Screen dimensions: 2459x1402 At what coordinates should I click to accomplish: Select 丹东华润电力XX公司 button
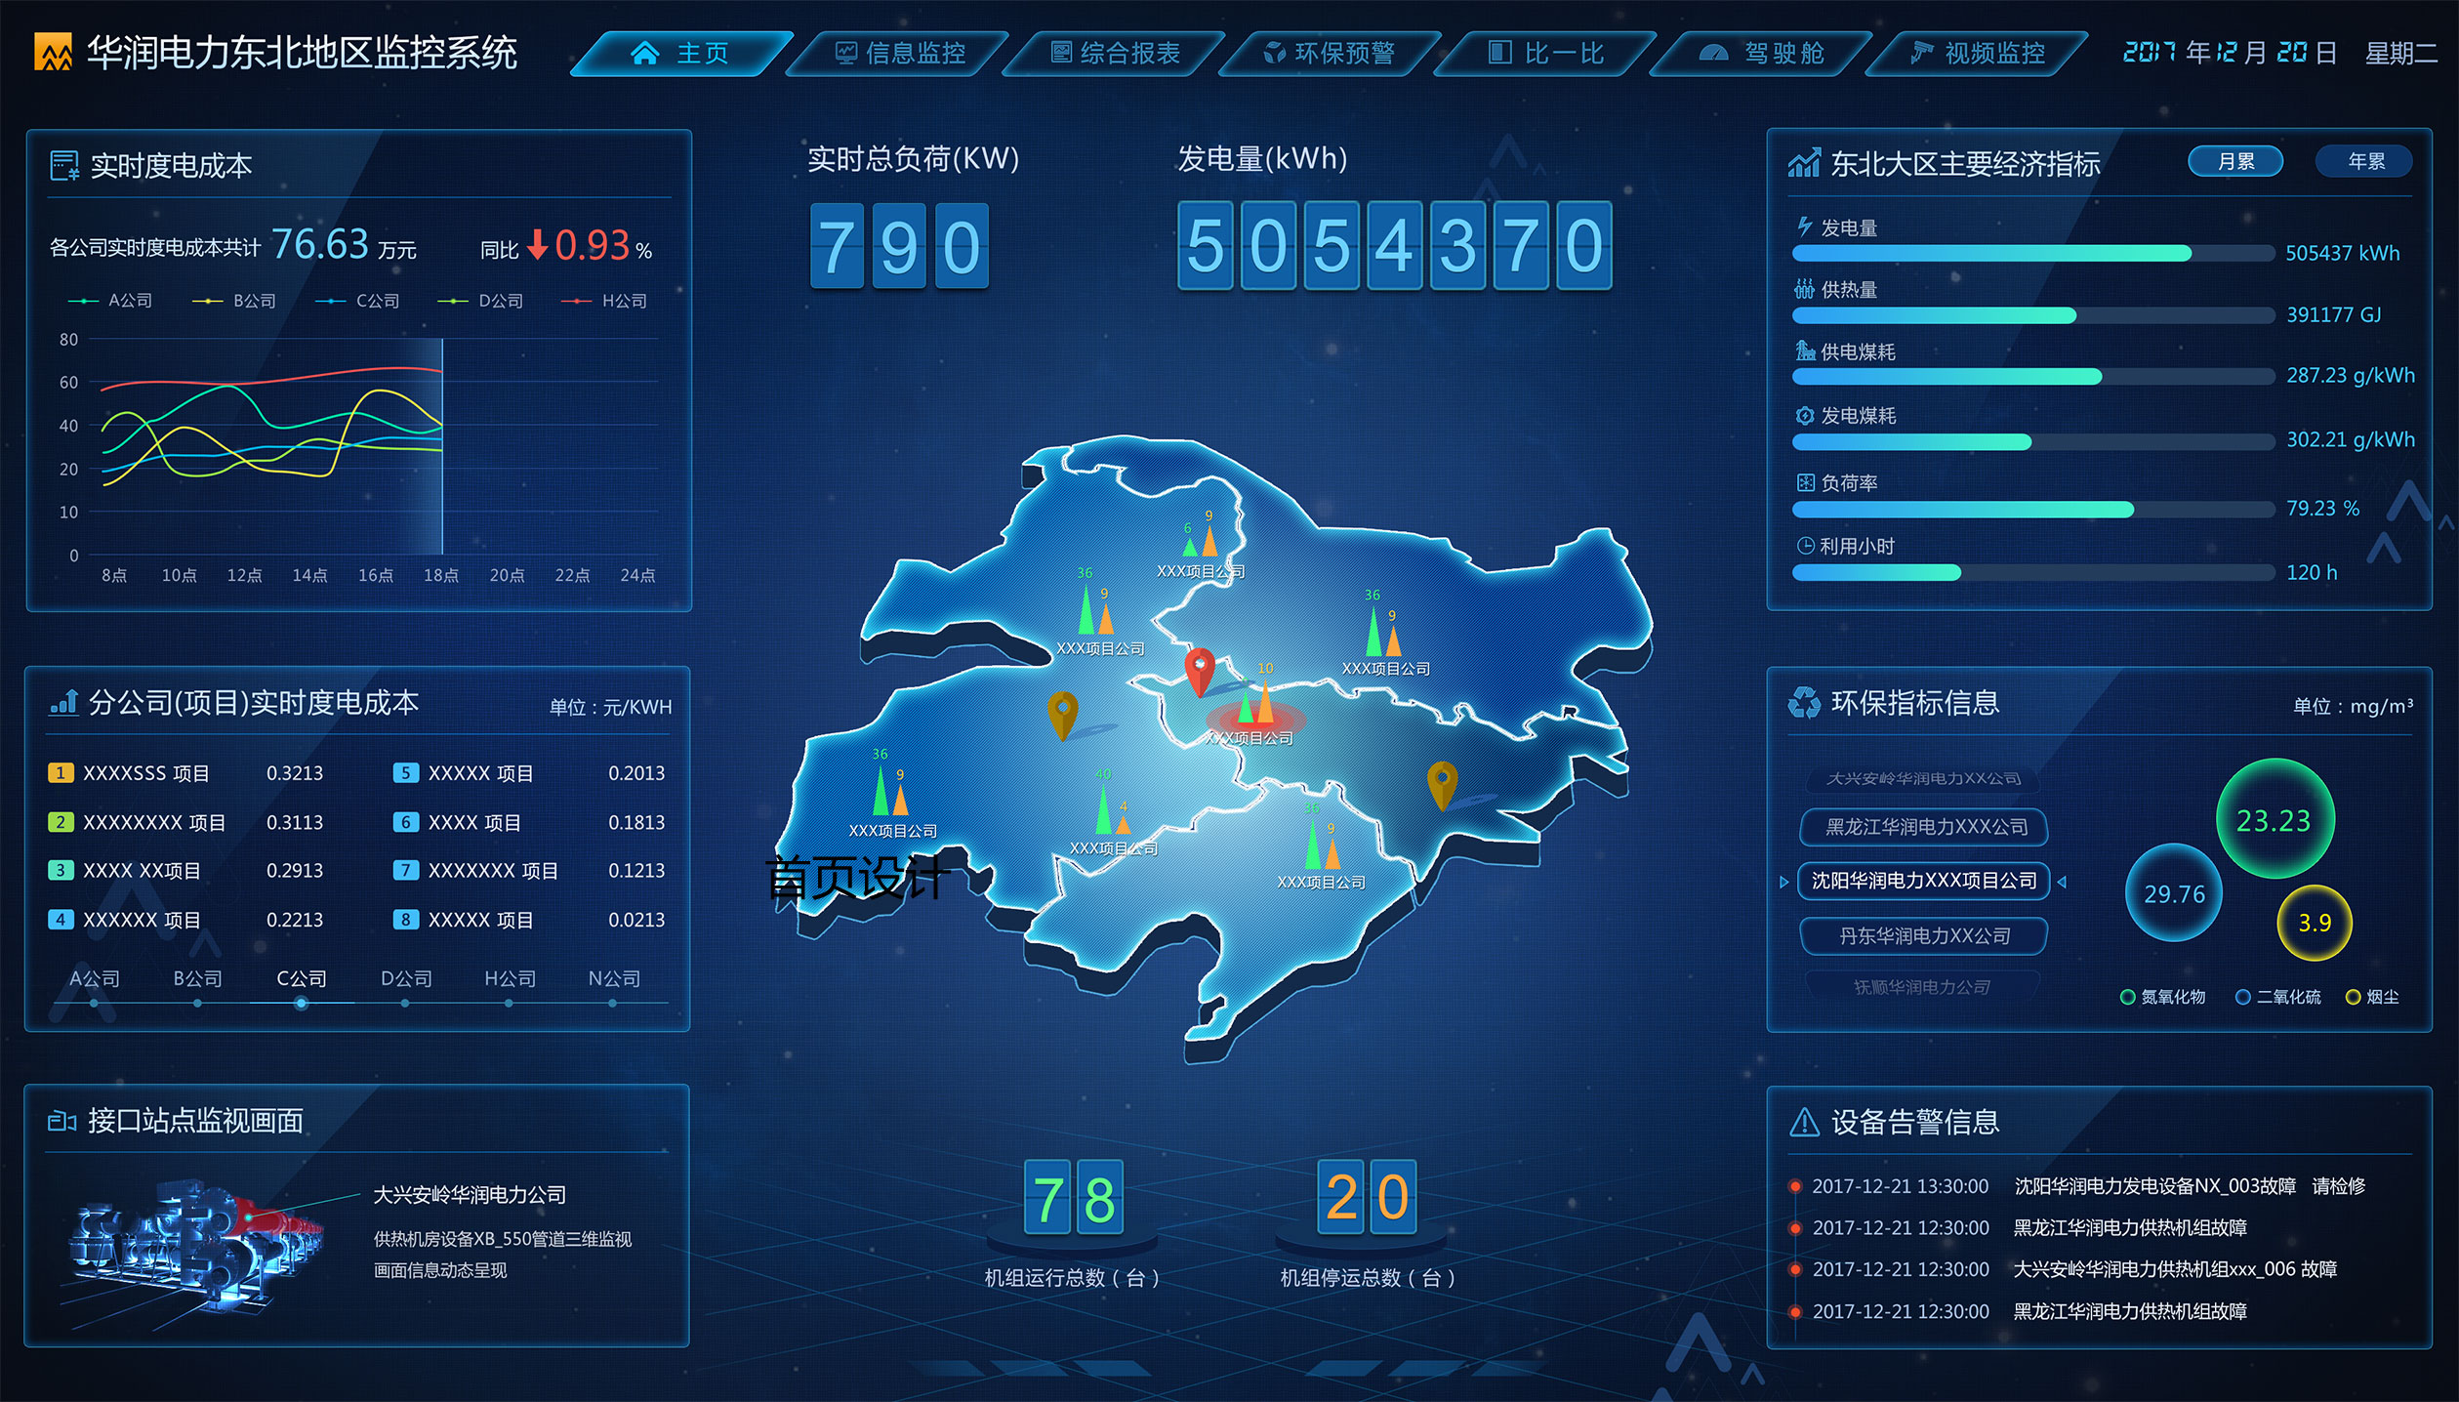[1924, 936]
